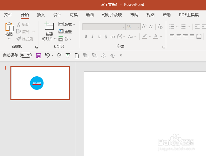Switch to the Transitions (切换) tab
206x156 pixels.
coord(74,15)
